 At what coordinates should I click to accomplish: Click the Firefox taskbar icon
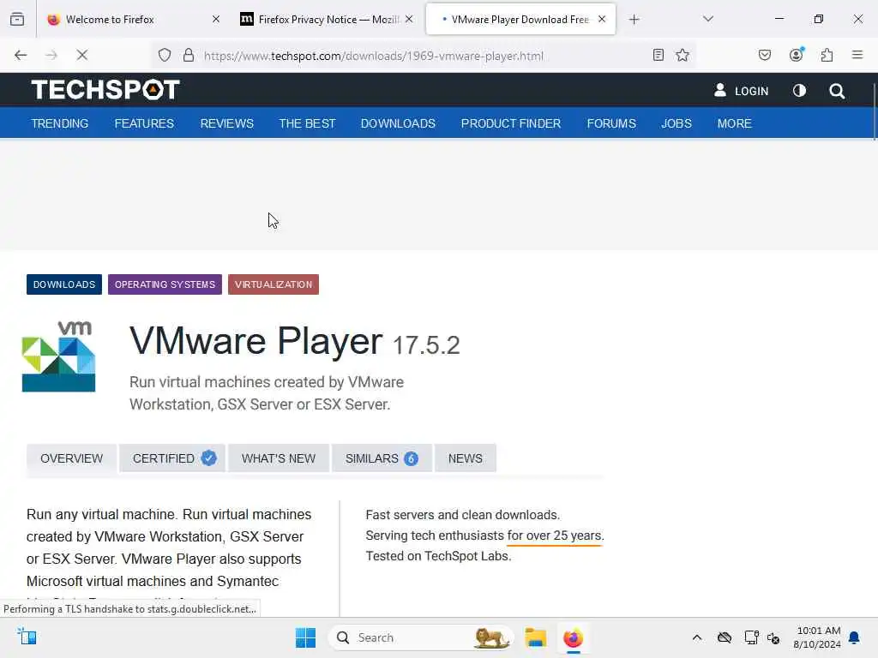click(573, 637)
